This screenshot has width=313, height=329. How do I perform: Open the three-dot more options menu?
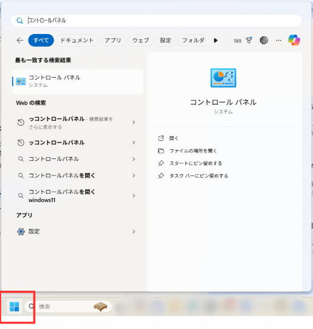point(279,40)
